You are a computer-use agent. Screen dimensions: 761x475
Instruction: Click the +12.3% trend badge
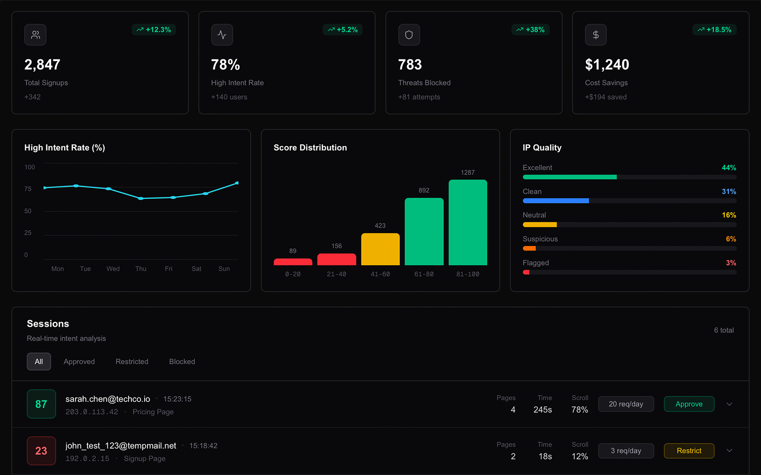pos(154,29)
